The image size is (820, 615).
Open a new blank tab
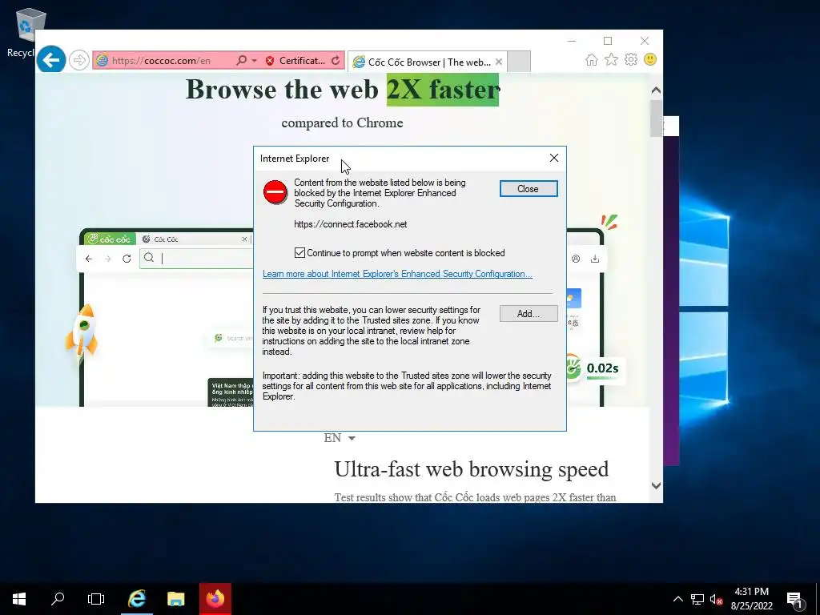(x=519, y=62)
